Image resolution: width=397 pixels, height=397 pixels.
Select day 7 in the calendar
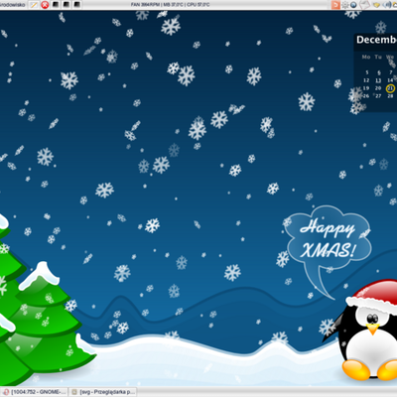click(391, 72)
